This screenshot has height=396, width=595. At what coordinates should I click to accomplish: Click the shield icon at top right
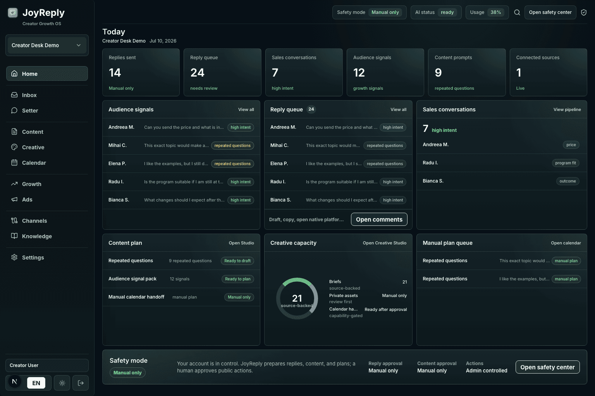click(584, 12)
